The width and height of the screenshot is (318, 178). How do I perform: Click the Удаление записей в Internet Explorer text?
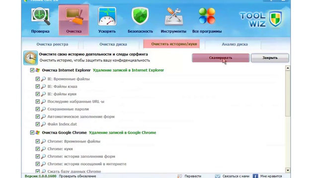point(128,70)
